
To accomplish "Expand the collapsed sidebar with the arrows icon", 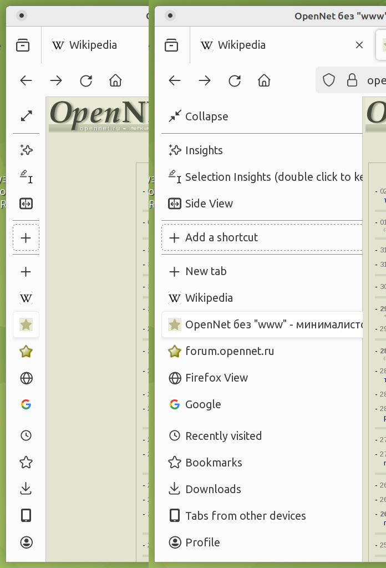I will [26, 116].
